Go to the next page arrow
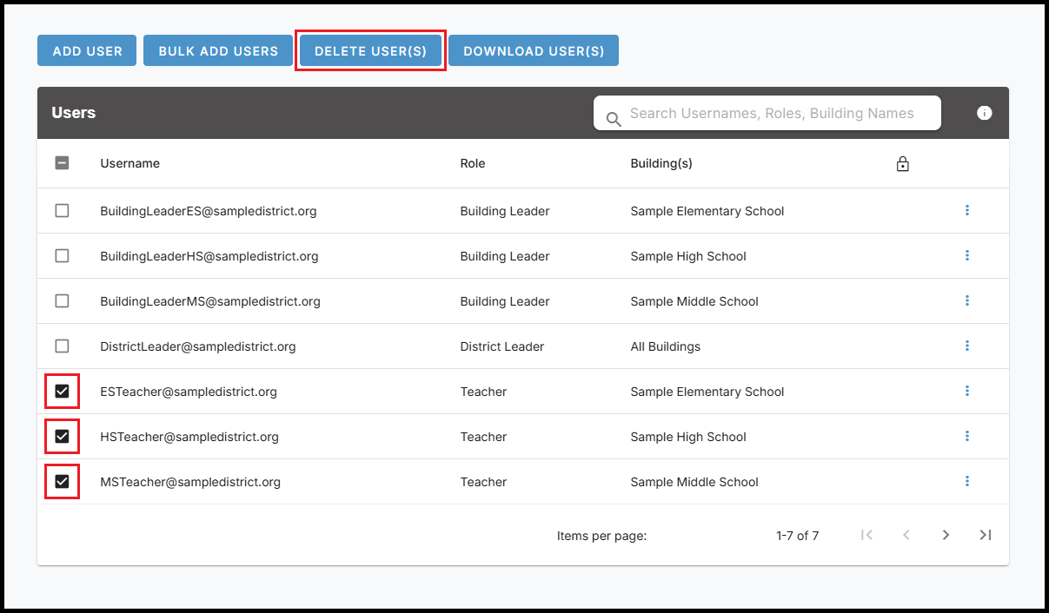1049x613 pixels. [946, 535]
